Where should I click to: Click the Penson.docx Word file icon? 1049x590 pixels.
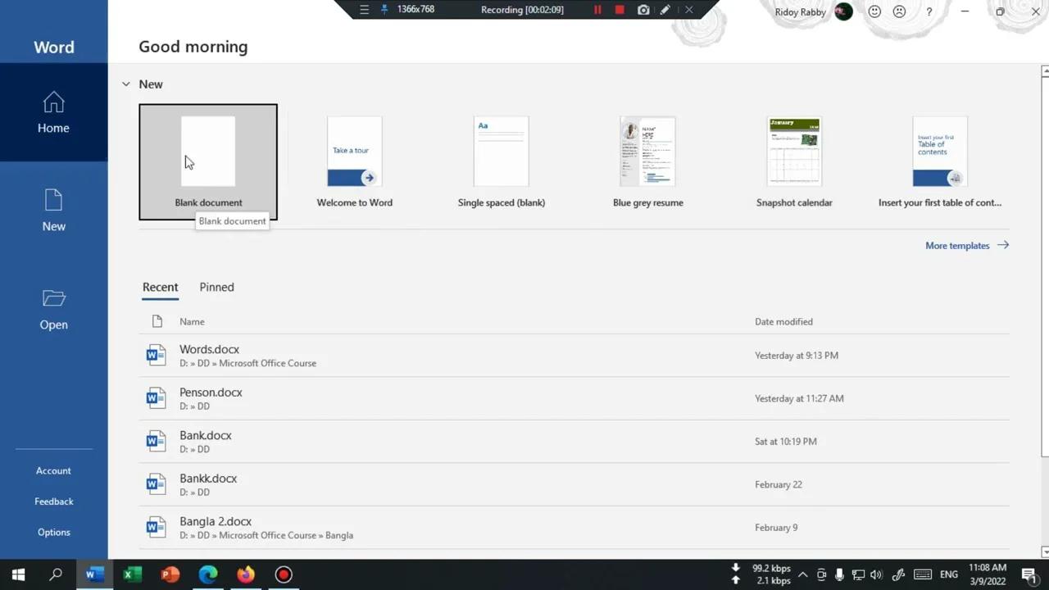[x=156, y=398]
